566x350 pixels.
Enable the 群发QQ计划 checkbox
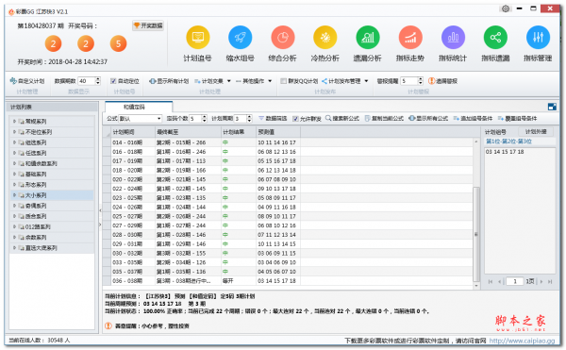(284, 81)
